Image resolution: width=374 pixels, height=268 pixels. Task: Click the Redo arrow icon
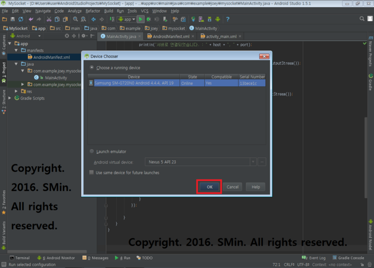coord(39,19)
